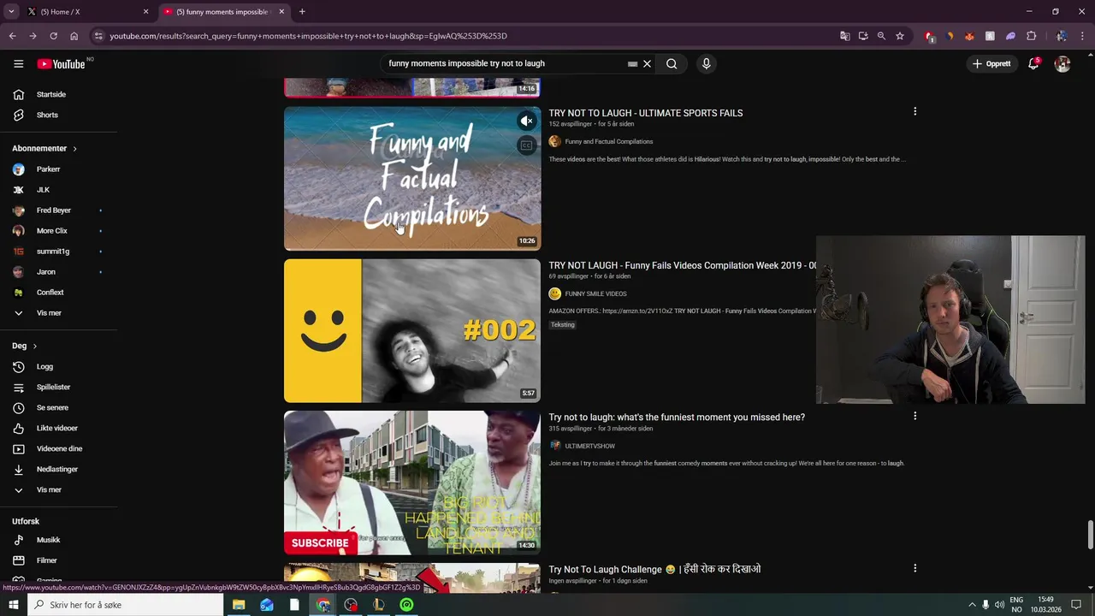Open more options for TRY NOT TO LAUGH sports fails
This screenshot has height=616, width=1095.
pyautogui.click(x=914, y=111)
